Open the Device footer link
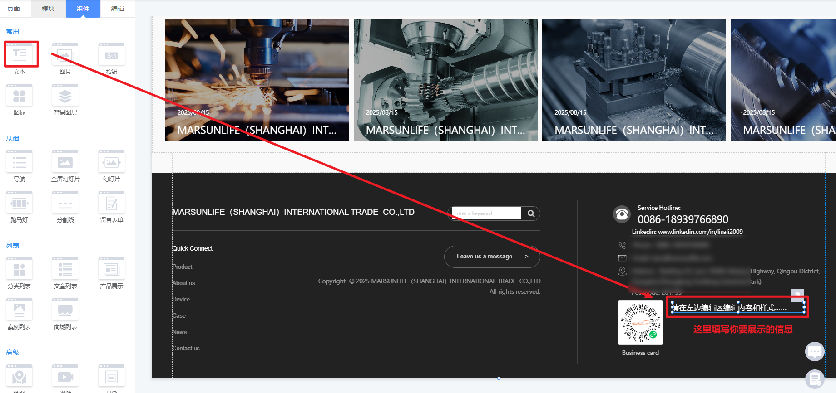The width and height of the screenshot is (836, 393). [181, 299]
